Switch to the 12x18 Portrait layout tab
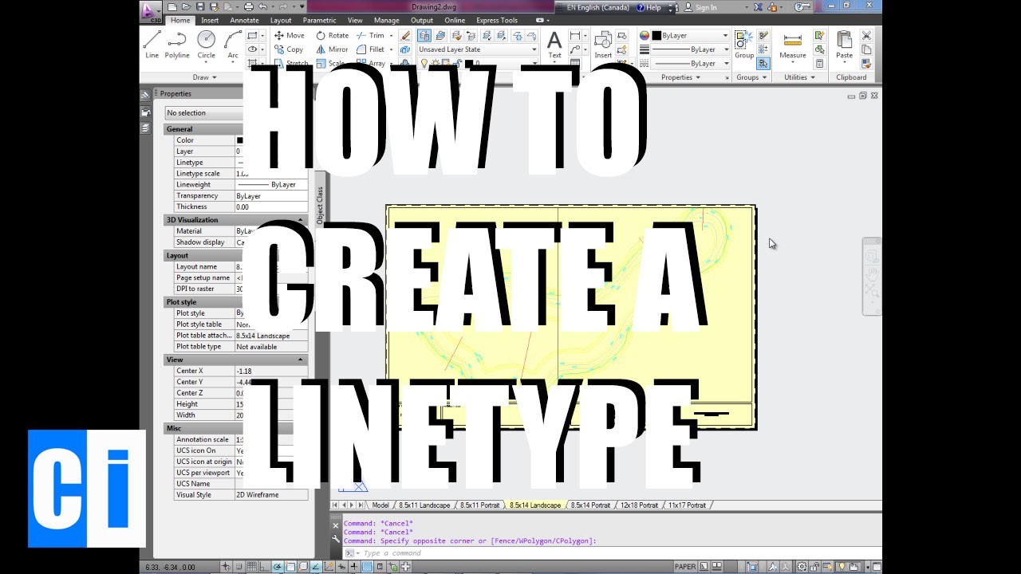 [639, 505]
